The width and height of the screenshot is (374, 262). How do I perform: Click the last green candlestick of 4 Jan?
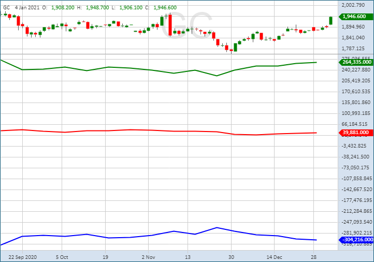[331, 21]
